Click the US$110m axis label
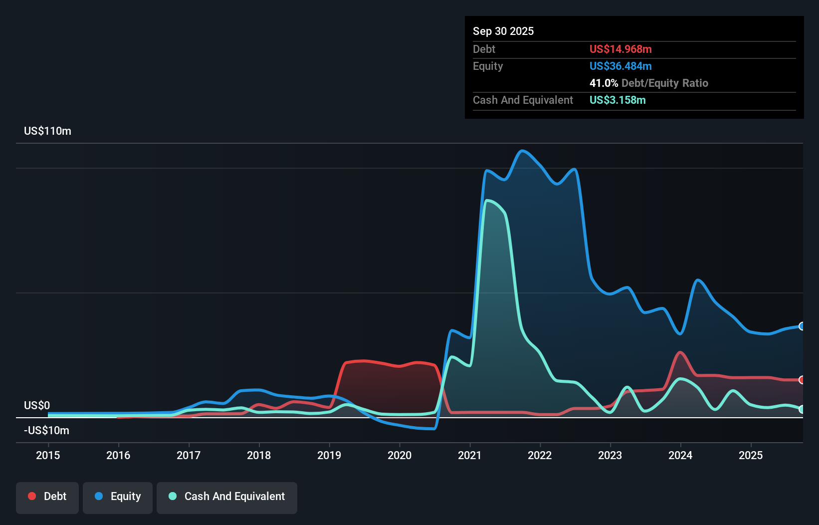The height and width of the screenshot is (525, 819). pyautogui.click(x=47, y=131)
